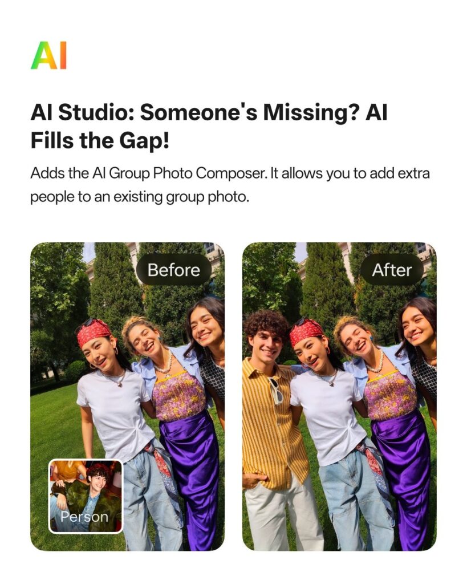
Task: Click the AI Group Photo Composer description text
Action: pyautogui.click(x=230, y=185)
